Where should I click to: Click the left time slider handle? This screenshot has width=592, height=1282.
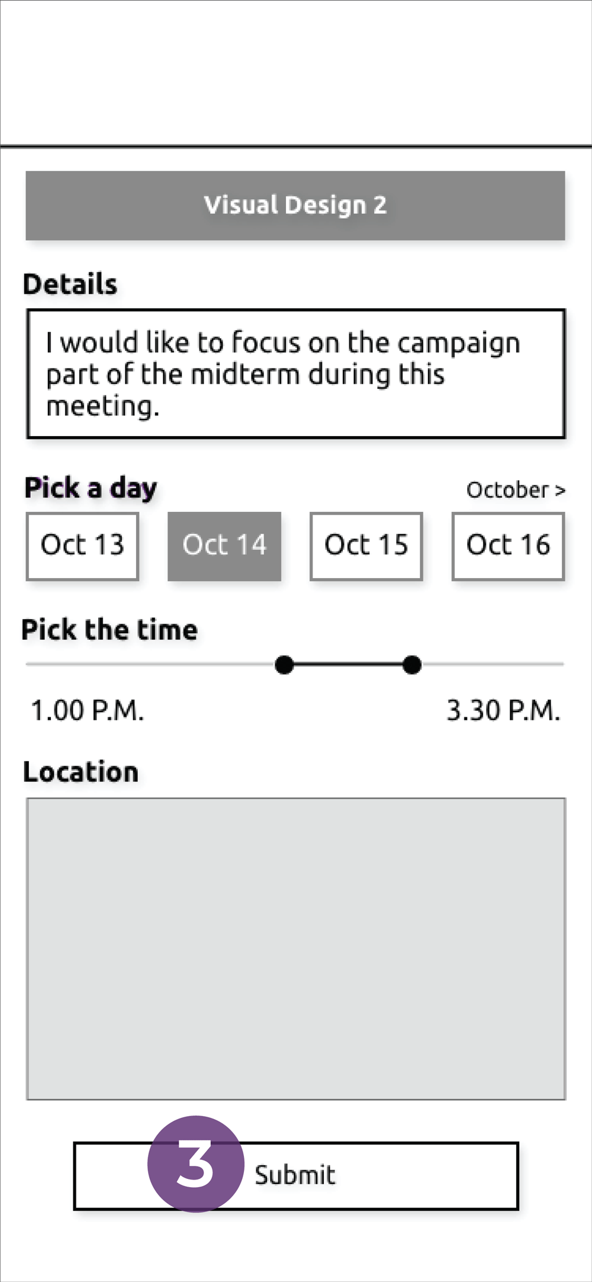click(284, 665)
